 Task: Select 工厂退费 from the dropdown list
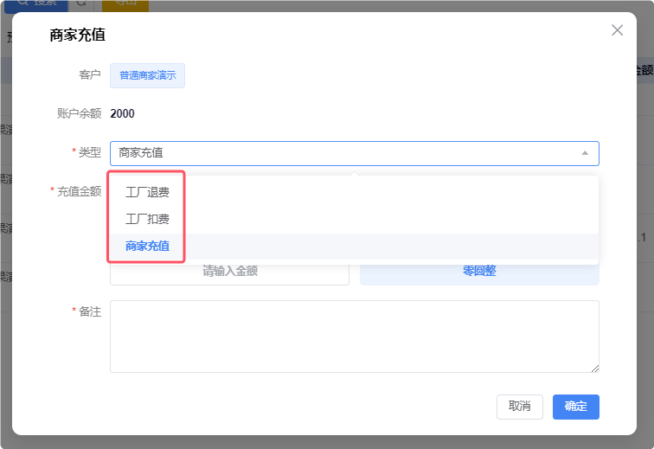[x=354, y=192]
